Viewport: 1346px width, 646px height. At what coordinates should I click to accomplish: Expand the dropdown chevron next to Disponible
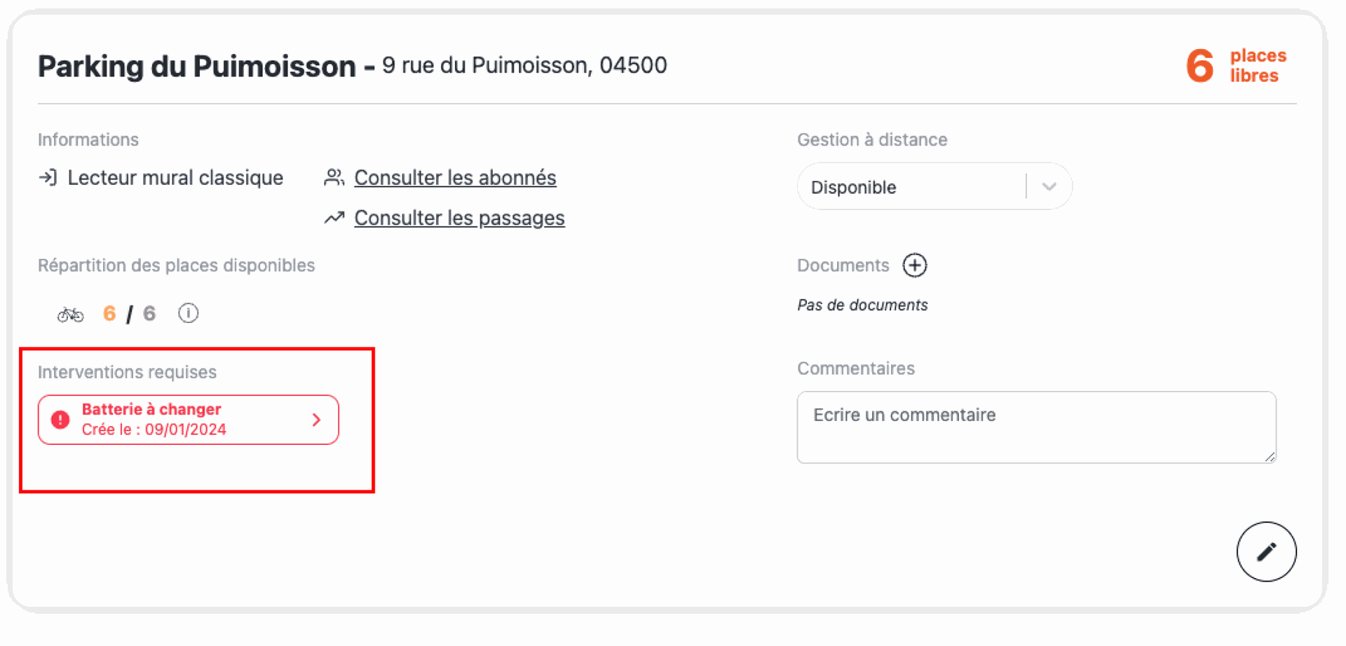click(x=1049, y=187)
